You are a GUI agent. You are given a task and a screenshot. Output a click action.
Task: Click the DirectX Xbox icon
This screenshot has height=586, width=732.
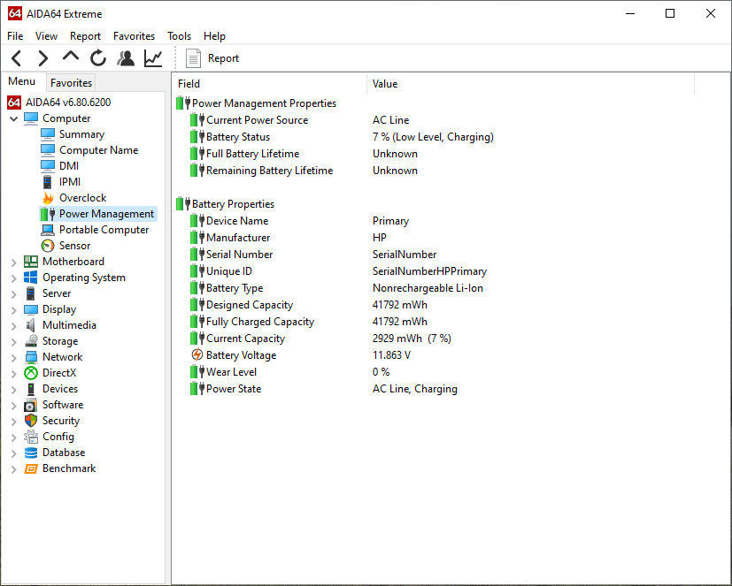click(x=31, y=373)
